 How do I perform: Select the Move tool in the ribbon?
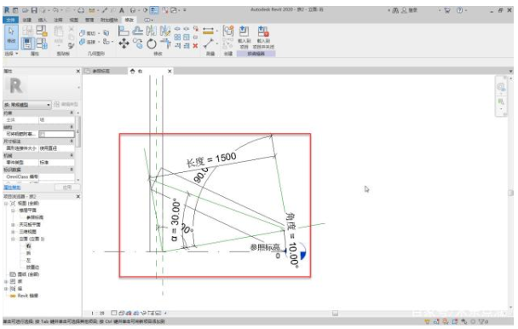[124, 43]
